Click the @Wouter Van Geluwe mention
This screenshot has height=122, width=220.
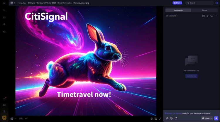173,113
